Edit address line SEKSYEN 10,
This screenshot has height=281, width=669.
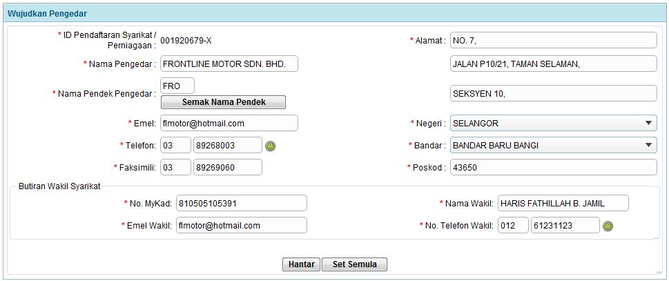(554, 93)
